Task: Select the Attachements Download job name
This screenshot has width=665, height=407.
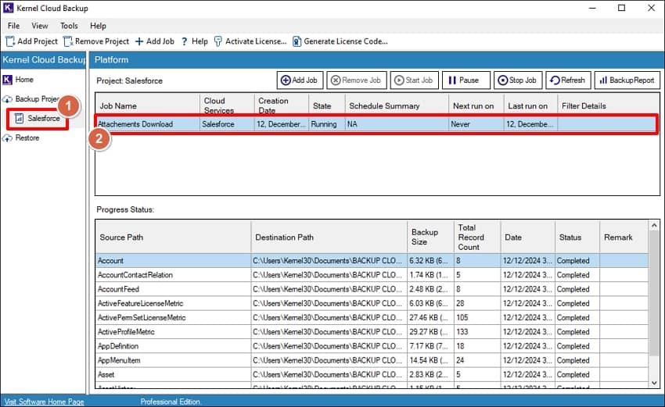Action: (x=135, y=124)
